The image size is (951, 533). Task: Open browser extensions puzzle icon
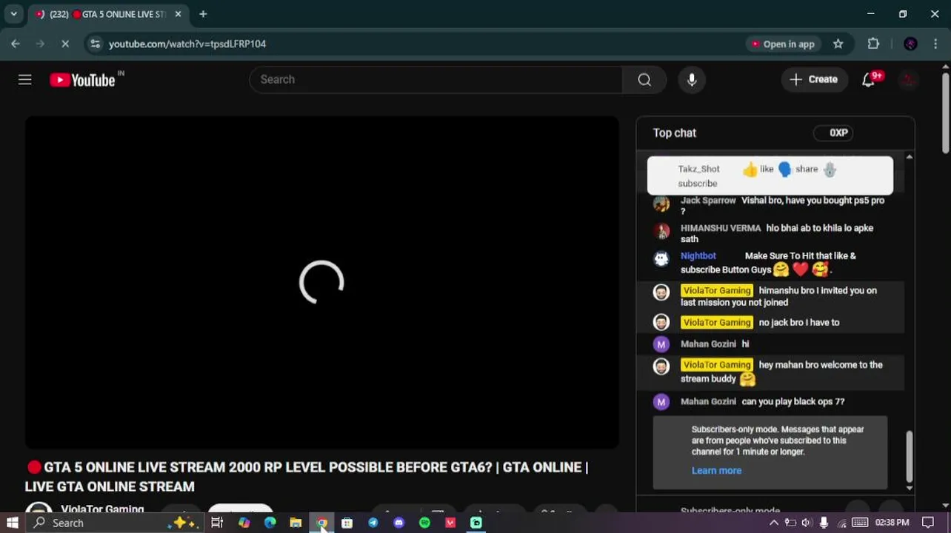coord(874,44)
